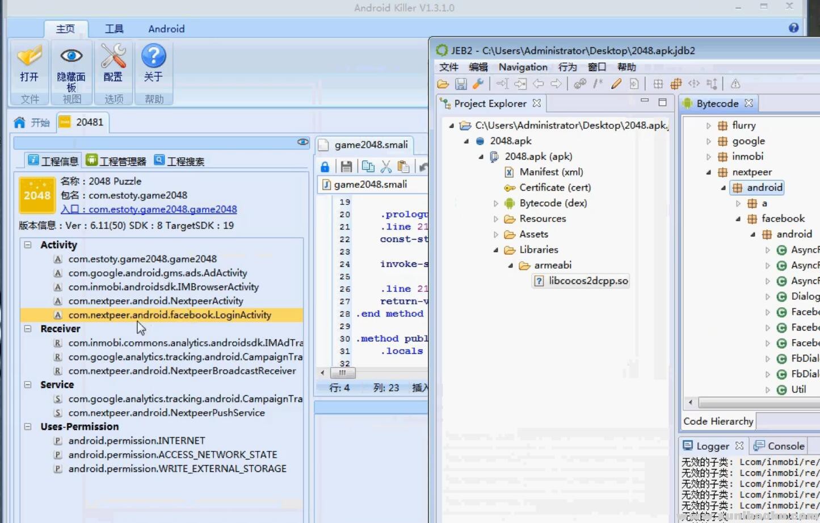Click the wrench icon in JEB2 toolbar
820x523 pixels.
478,84
